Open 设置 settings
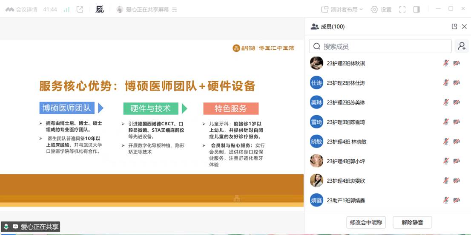The width and height of the screenshot is (471, 235). [x=381, y=10]
